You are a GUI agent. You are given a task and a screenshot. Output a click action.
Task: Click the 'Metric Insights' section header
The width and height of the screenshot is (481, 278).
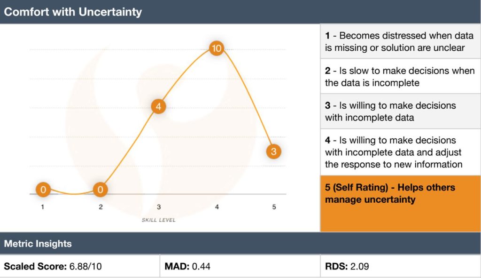(x=38, y=244)
